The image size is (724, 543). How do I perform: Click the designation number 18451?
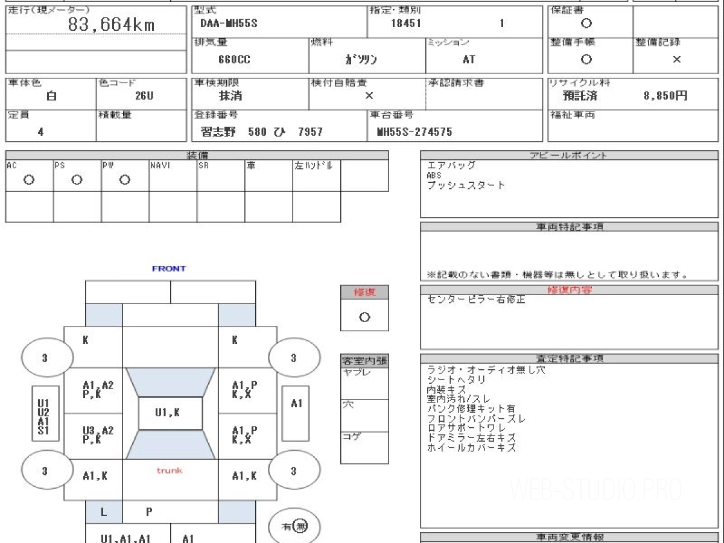406,24
